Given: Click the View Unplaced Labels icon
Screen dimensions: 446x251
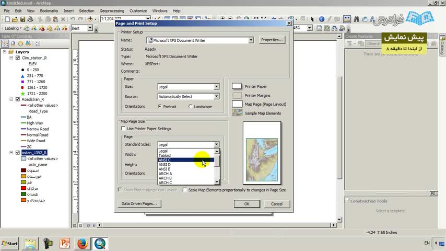Looking at the screenshot, I should [65, 28].
